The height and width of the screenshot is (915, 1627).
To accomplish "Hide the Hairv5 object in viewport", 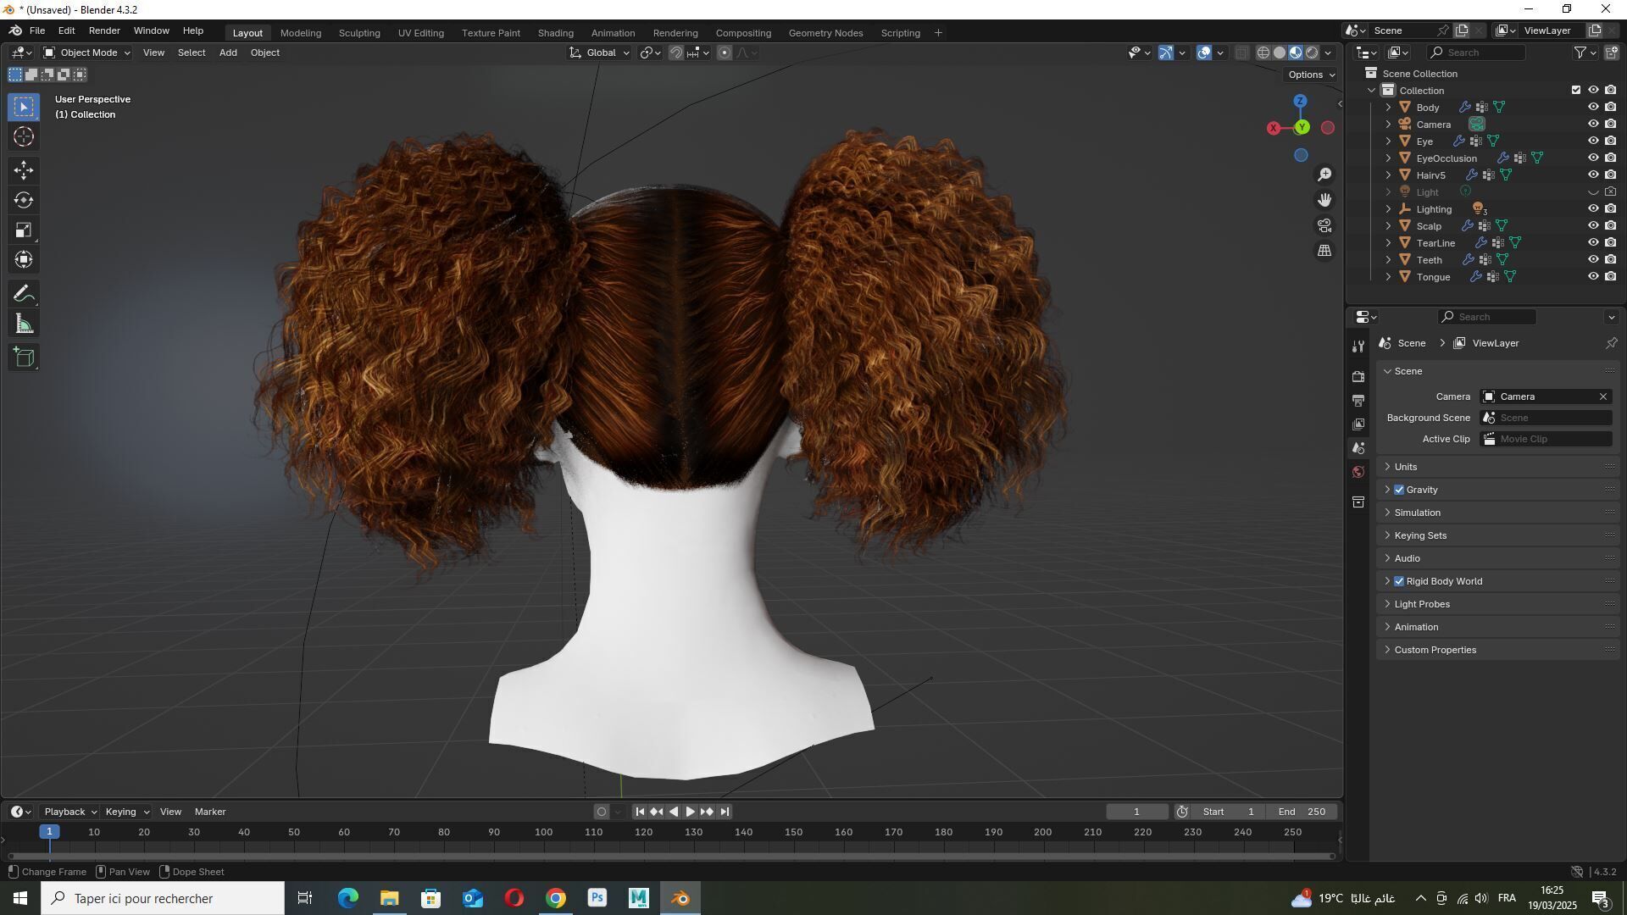I will click(x=1593, y=175).
